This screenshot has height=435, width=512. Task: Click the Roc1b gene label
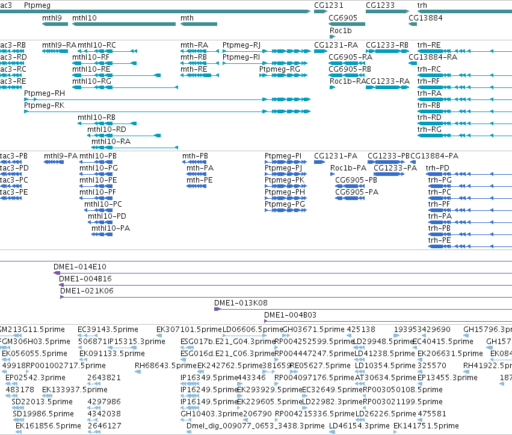tap(341, 31)
